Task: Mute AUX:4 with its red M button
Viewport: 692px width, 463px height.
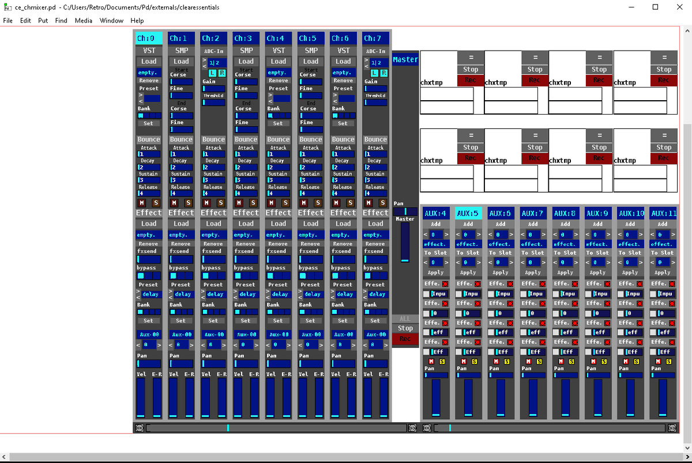Action: (431, 361)
